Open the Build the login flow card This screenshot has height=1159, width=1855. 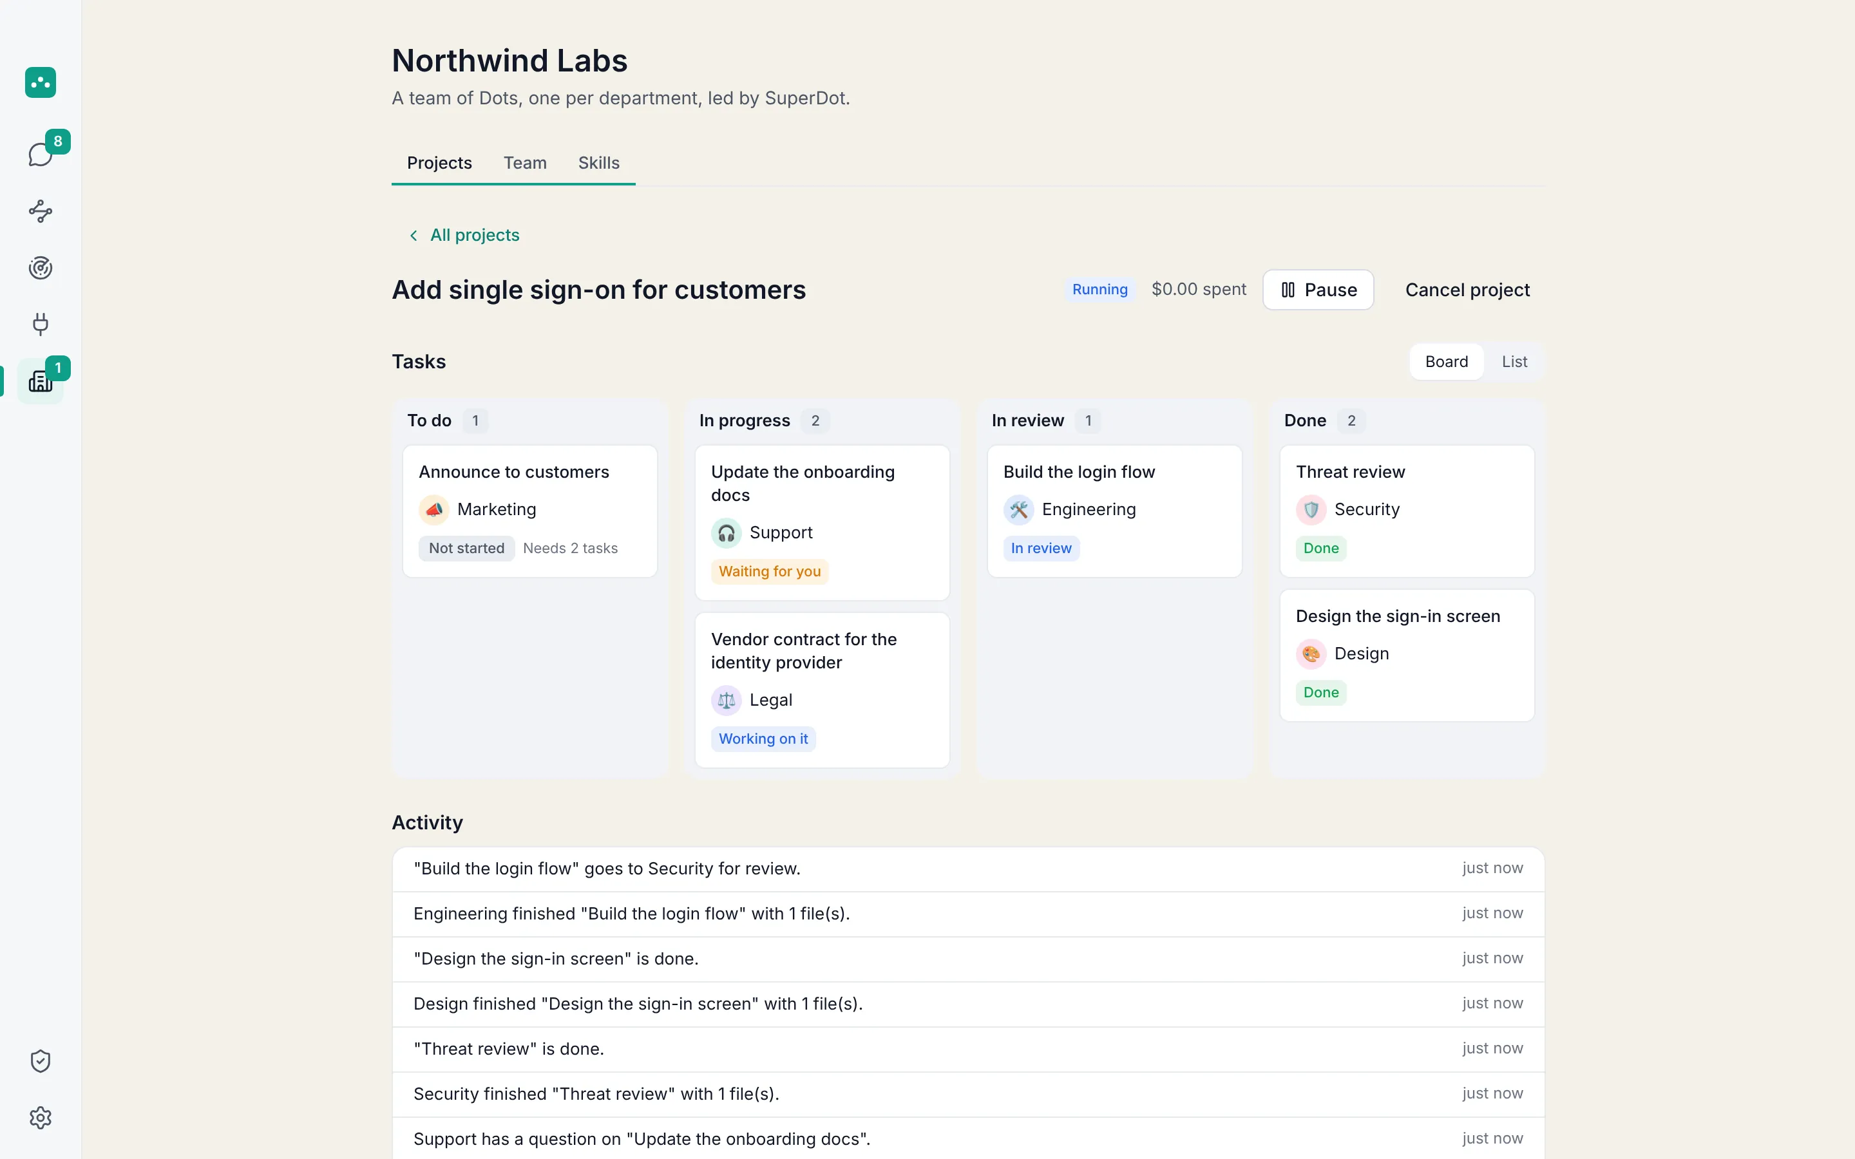[1114, 511]
